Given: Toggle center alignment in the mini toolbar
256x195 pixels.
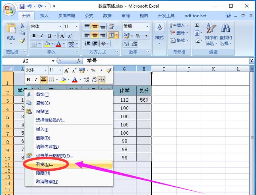Looking at the screenshot, I should tap(44, 80).
